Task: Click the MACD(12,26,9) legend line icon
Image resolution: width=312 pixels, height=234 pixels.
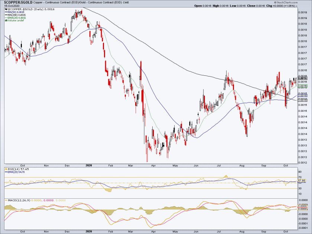Action: [x=6, y=200]
